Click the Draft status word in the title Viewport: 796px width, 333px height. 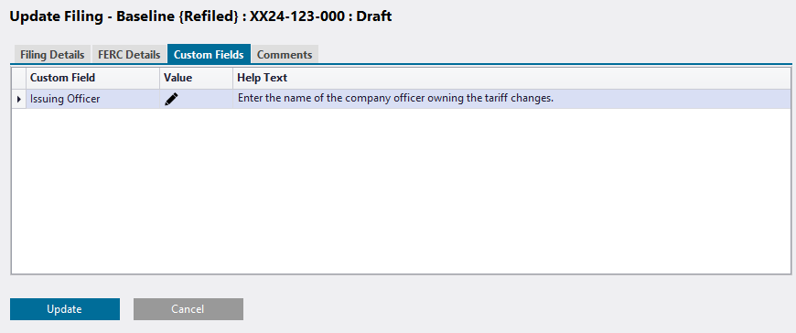click(374, 16)
